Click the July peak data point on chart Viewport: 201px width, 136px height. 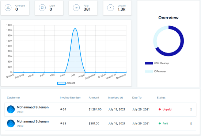(75, 28)
